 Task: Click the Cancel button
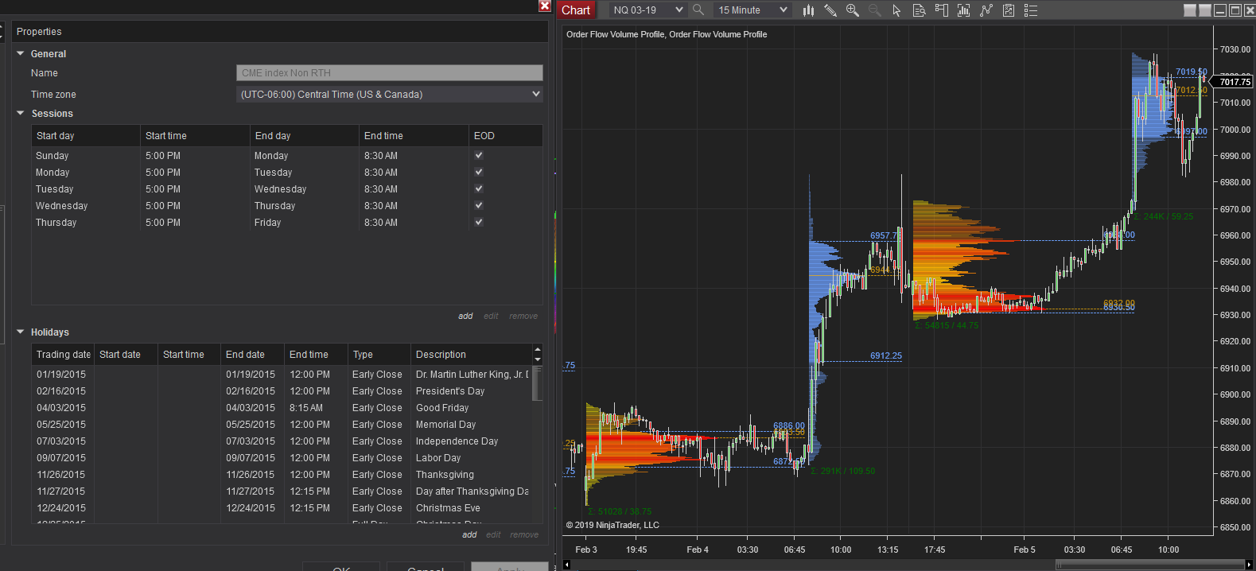pos(426,566)
